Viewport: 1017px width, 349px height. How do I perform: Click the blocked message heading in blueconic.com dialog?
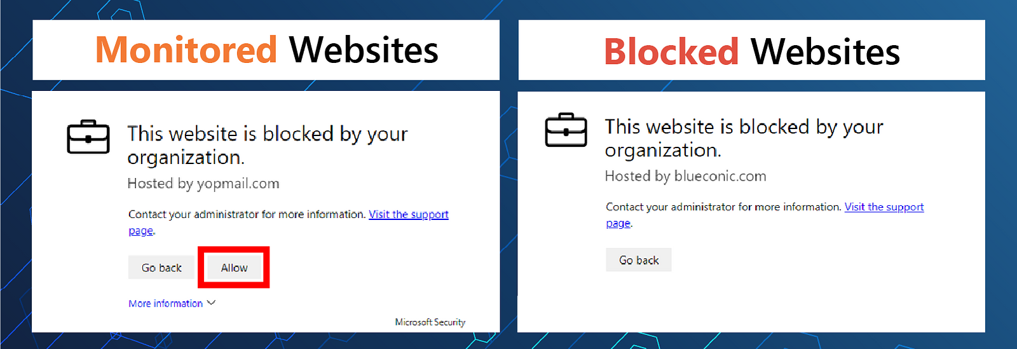point(744,138)
